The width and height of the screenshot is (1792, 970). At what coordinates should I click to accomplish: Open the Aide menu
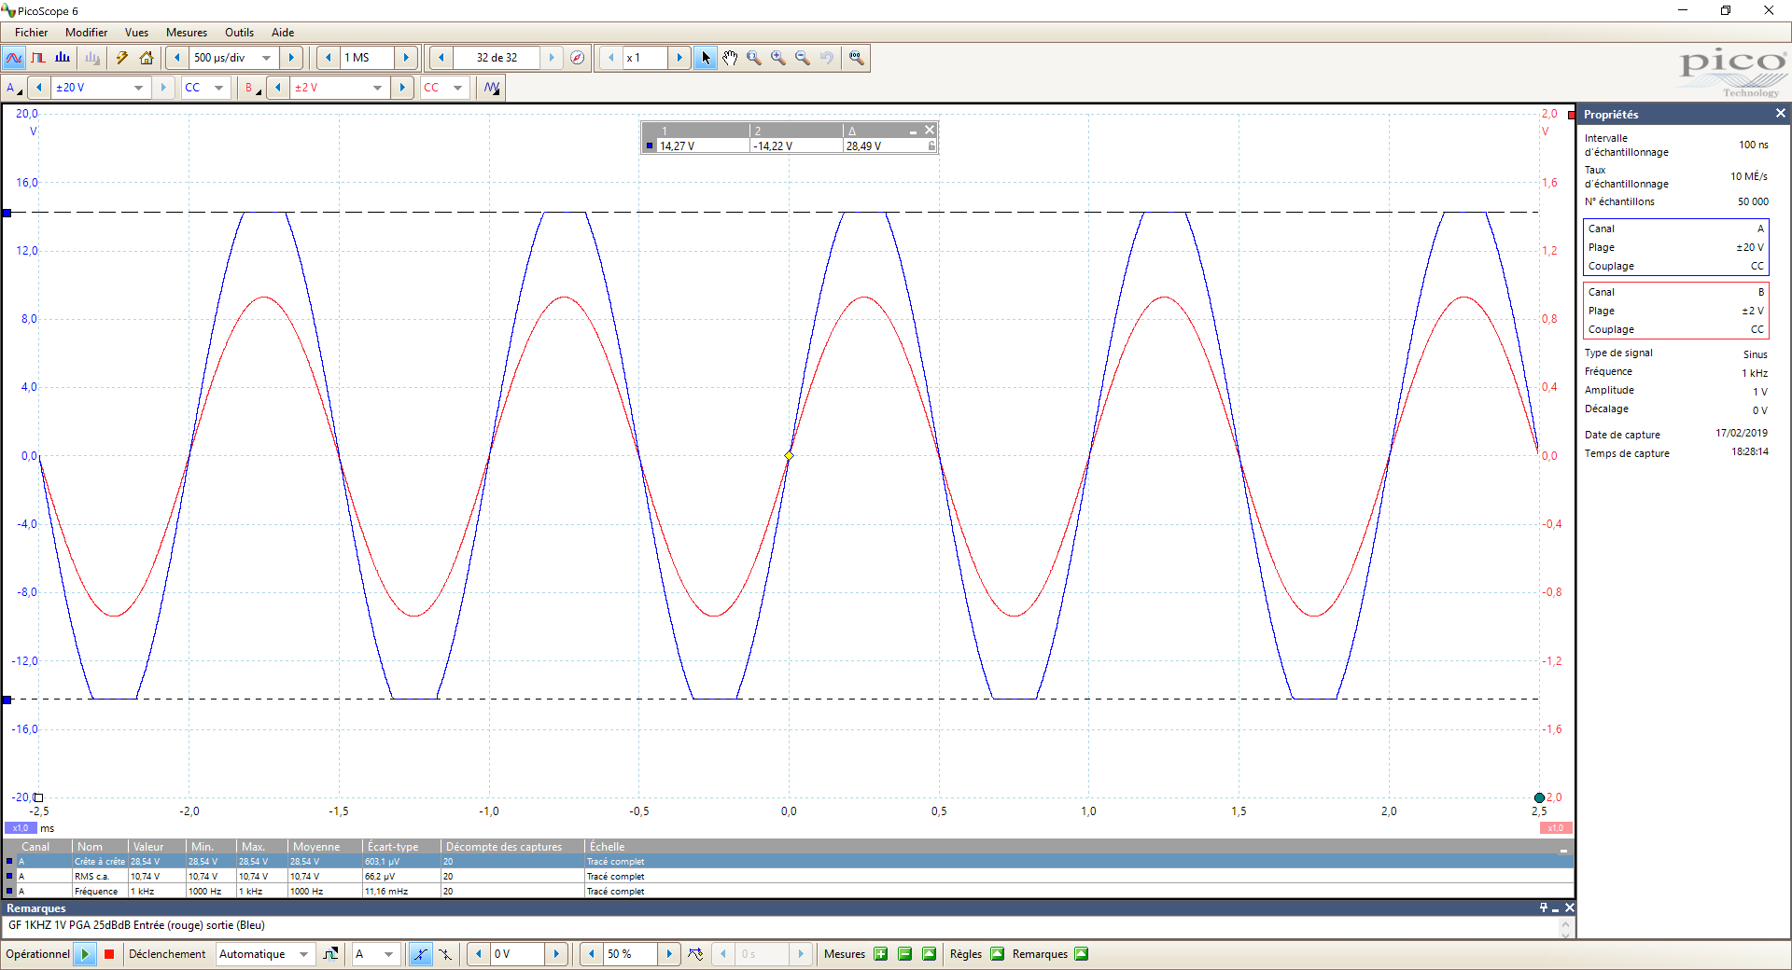[283, 33]
